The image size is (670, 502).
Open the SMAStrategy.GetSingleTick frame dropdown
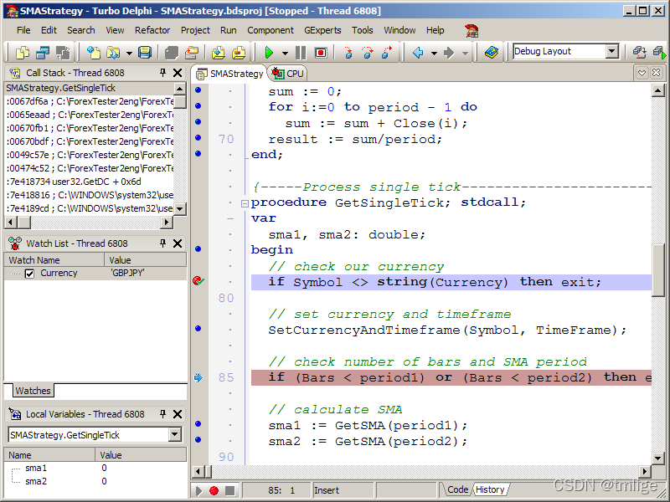click(x=174, y=435)
